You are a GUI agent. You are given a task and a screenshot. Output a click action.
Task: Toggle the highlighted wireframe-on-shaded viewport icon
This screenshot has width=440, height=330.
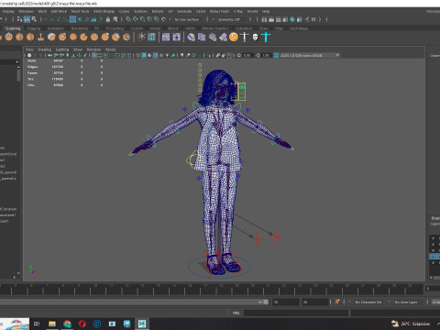coord(156,55)
